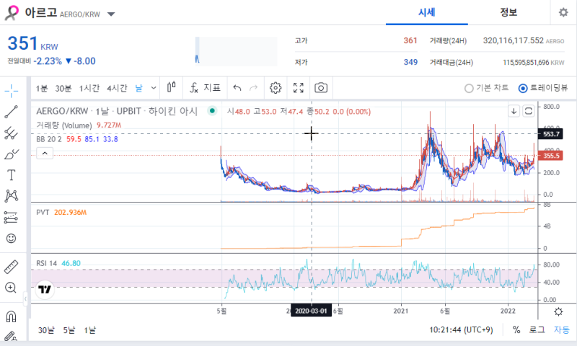
Task: Click the 355.5 current price label
Action: (x=551, y=156)
